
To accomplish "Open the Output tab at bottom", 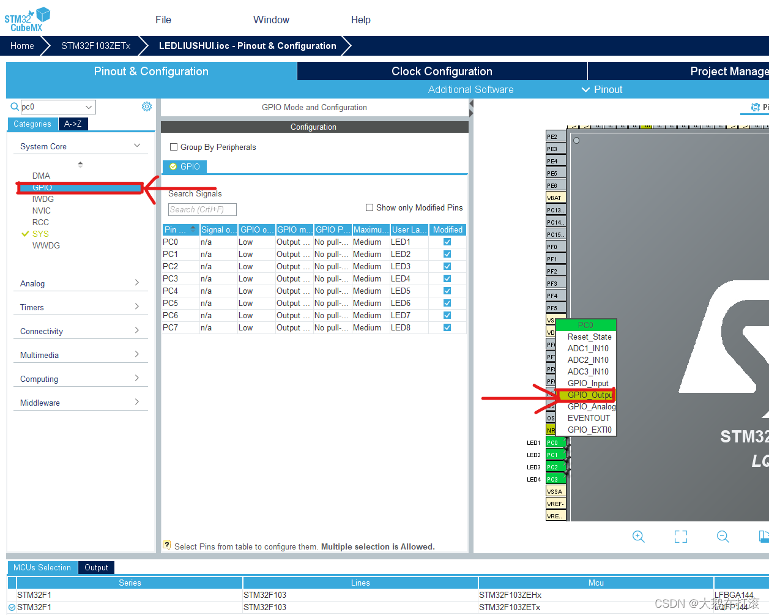I will point(96,567).
